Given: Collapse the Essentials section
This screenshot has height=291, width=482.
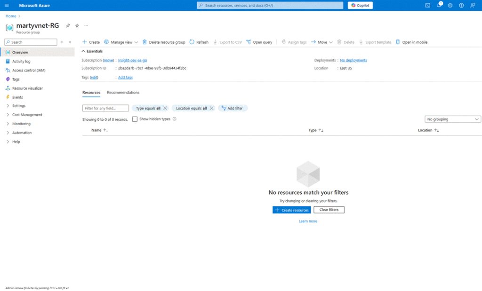Looking at the screenshot, I should click(x=83, y=51).
